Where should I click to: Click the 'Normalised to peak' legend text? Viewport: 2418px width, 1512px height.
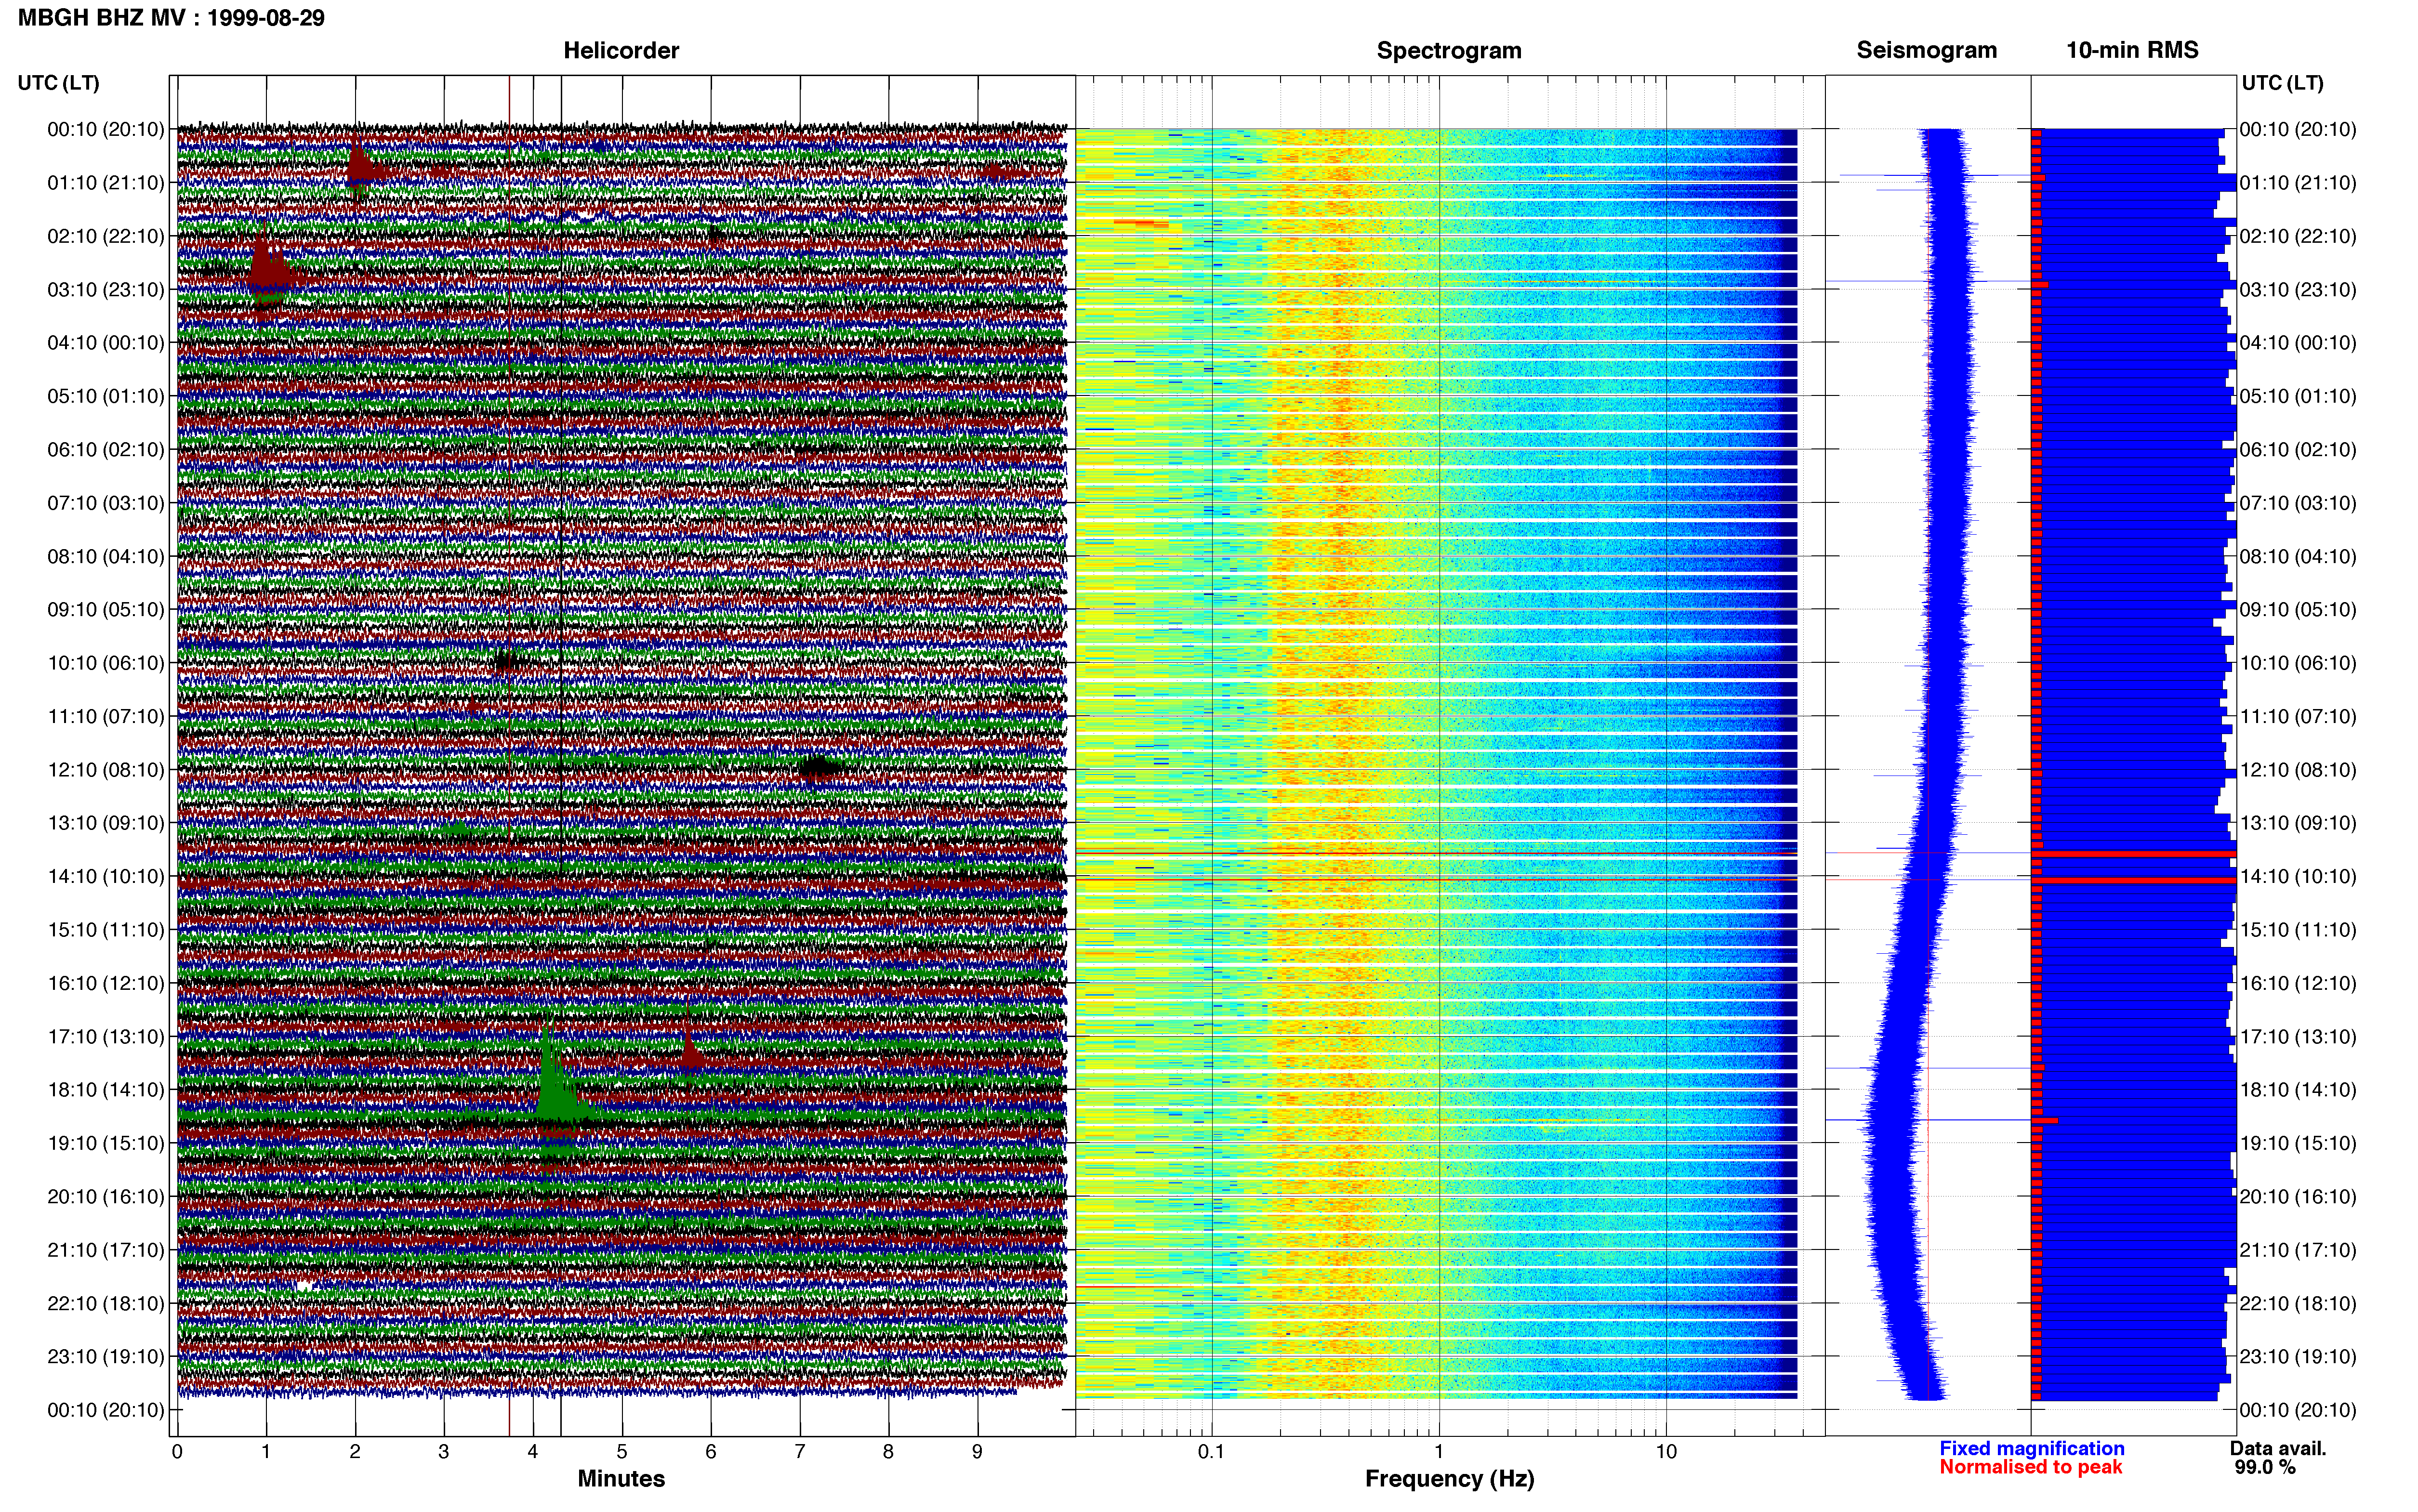(2030, 1467)
